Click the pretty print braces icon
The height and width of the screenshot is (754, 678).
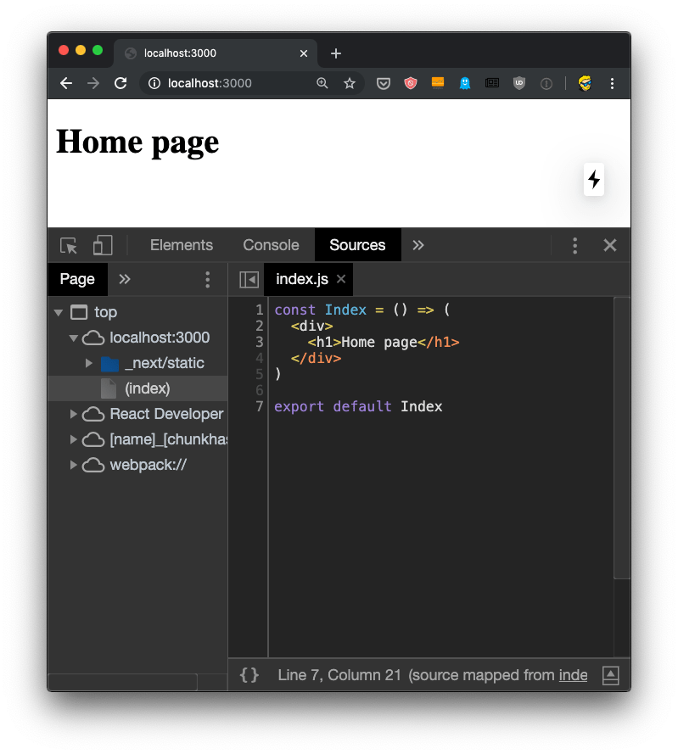pyautogui.click(x=249, y=675)
